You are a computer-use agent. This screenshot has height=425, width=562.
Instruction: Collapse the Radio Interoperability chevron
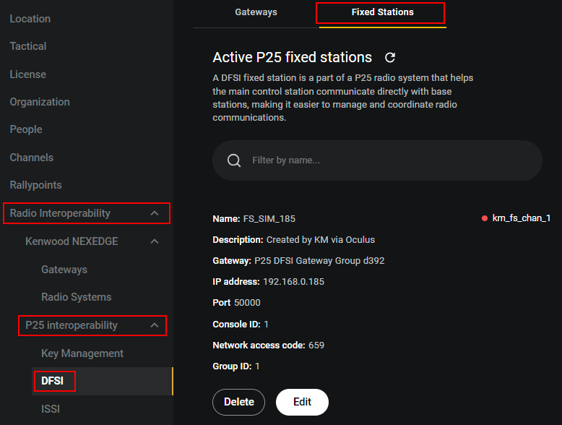coord(155,213)
